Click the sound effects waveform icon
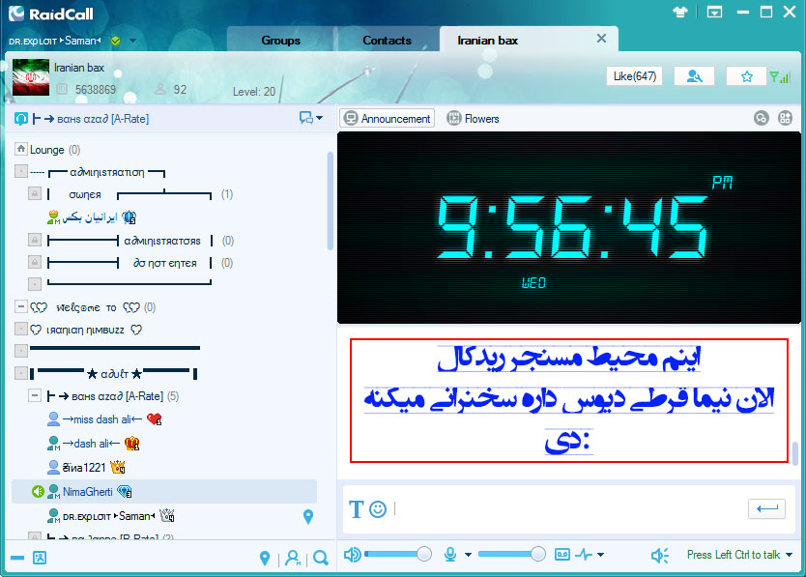 coord(584,555)
